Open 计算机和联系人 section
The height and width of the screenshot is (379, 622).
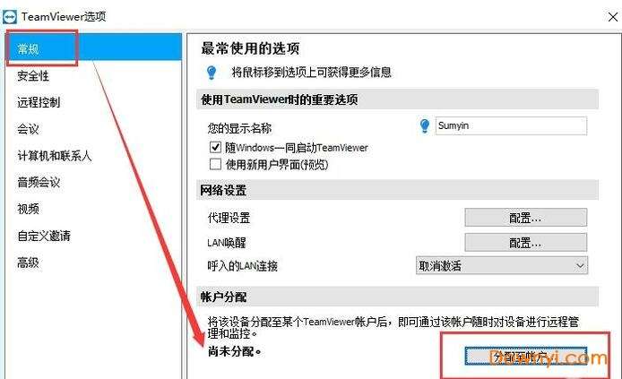click(55, 155)
